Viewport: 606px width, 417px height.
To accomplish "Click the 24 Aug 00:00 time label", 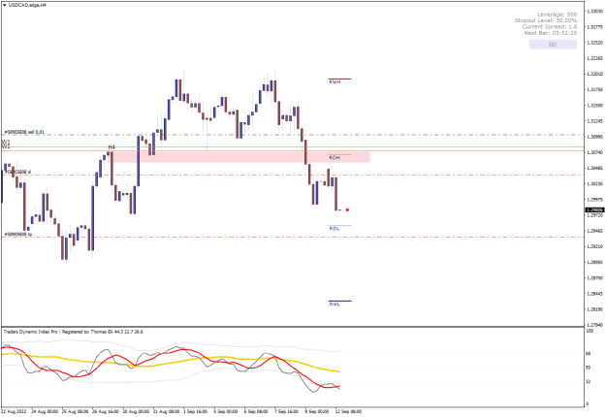I will click(45, 411).
